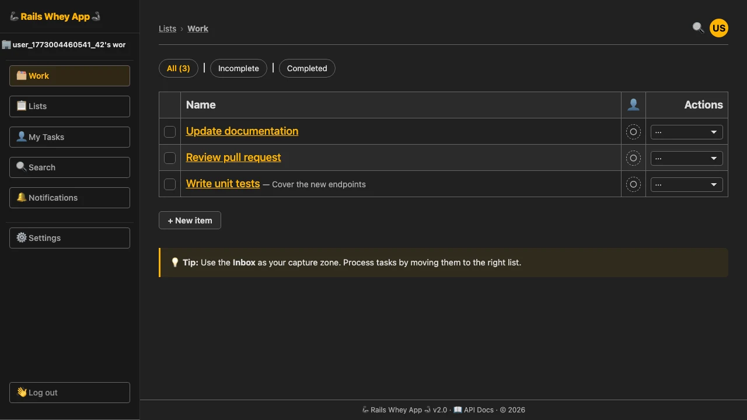
Task: Open the Update documentation task link
Action: pyautogui.click(x=242, y=131)
